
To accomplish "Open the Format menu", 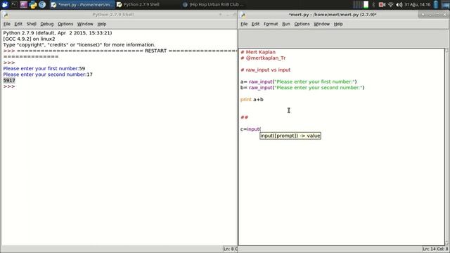I will pyautogui.click(x=271, y=24).
